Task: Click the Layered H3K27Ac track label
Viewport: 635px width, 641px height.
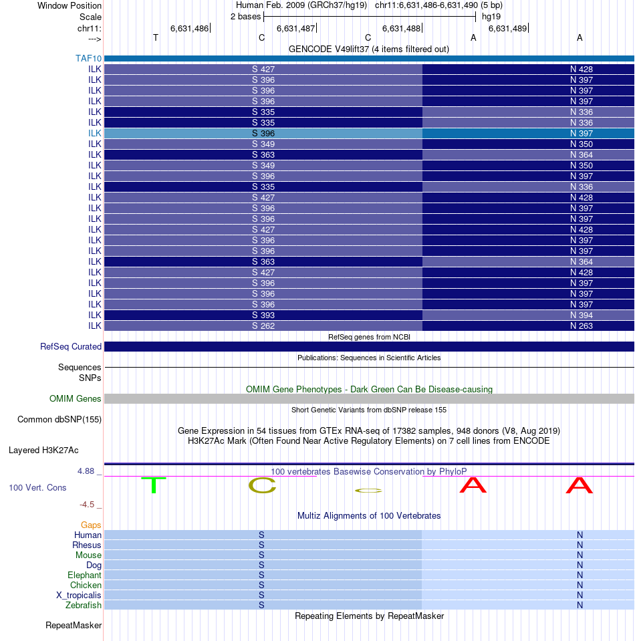Action: point(43,450)
